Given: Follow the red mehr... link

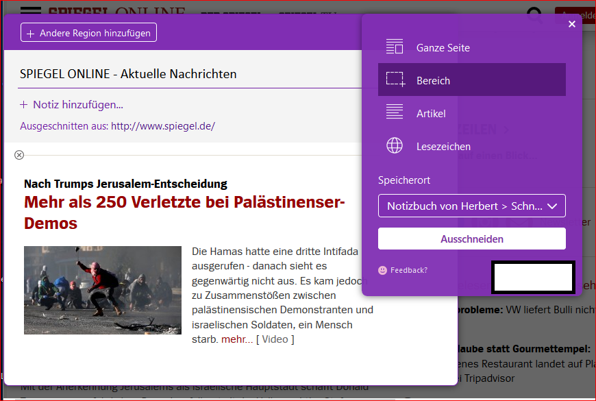Looking at the screenshot, I should tap(237, 339).
